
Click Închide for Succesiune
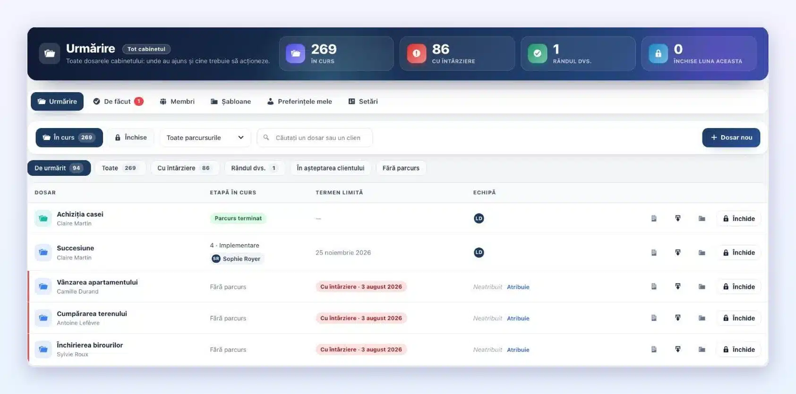coord(739,252)
